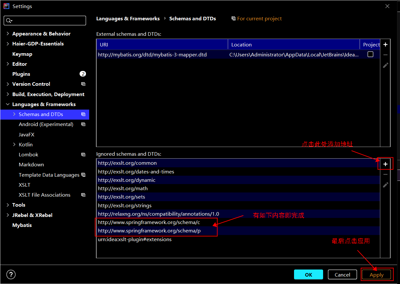Click the Plugins update count badge
Screen dimensions: 400x284
pyautogui.click(x=83, y=74)
